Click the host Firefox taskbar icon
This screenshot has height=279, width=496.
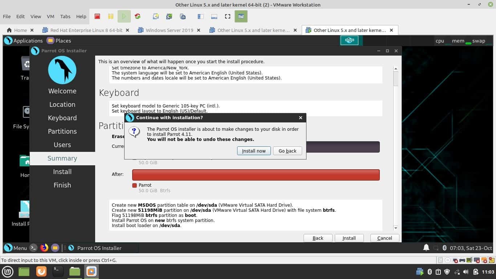41,271
